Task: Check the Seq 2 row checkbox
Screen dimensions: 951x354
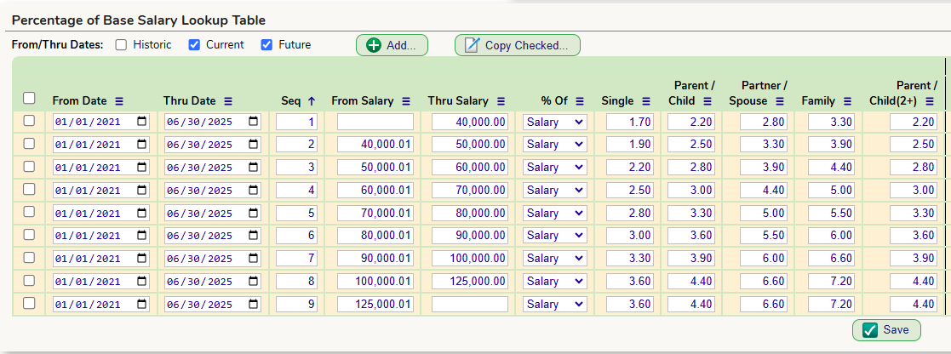Action: [x=29, y=144]
